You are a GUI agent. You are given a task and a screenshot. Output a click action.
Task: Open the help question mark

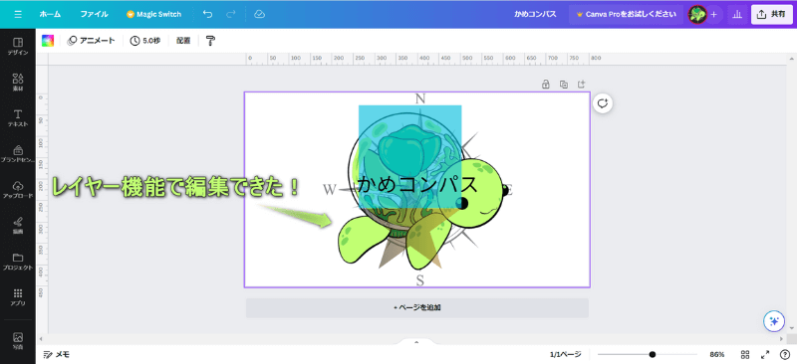click(x=784, y=354)
